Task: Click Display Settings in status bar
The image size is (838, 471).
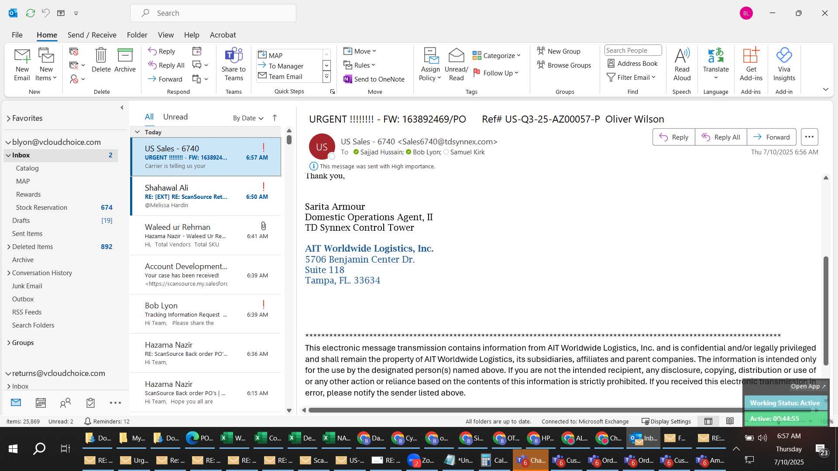Action: tap(666, 421)
